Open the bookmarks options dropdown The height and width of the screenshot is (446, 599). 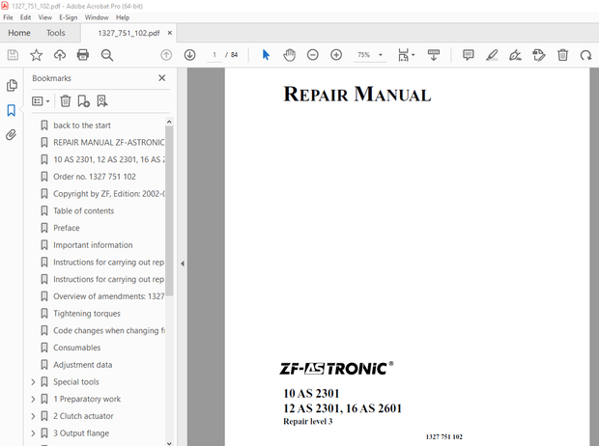(41, 101)
